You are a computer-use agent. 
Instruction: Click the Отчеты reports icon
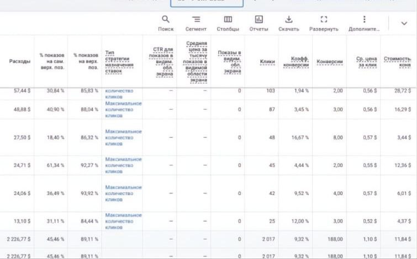[258, 19]
